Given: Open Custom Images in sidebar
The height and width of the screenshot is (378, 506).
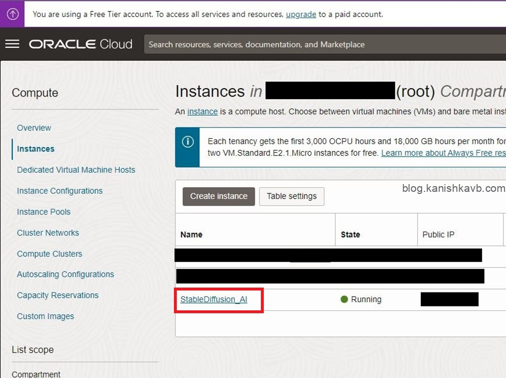Looking at the screenshot, I should (x=45, y=316).
